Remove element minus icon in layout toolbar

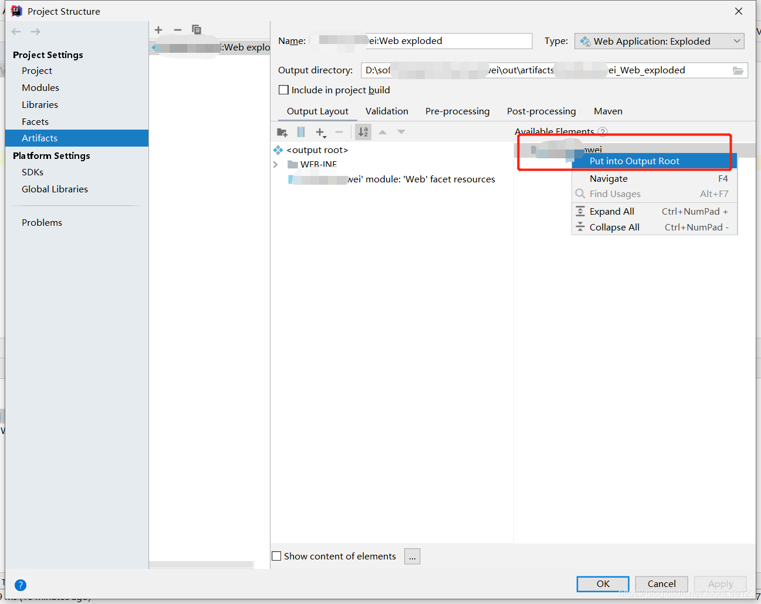(x=339, y=132)
